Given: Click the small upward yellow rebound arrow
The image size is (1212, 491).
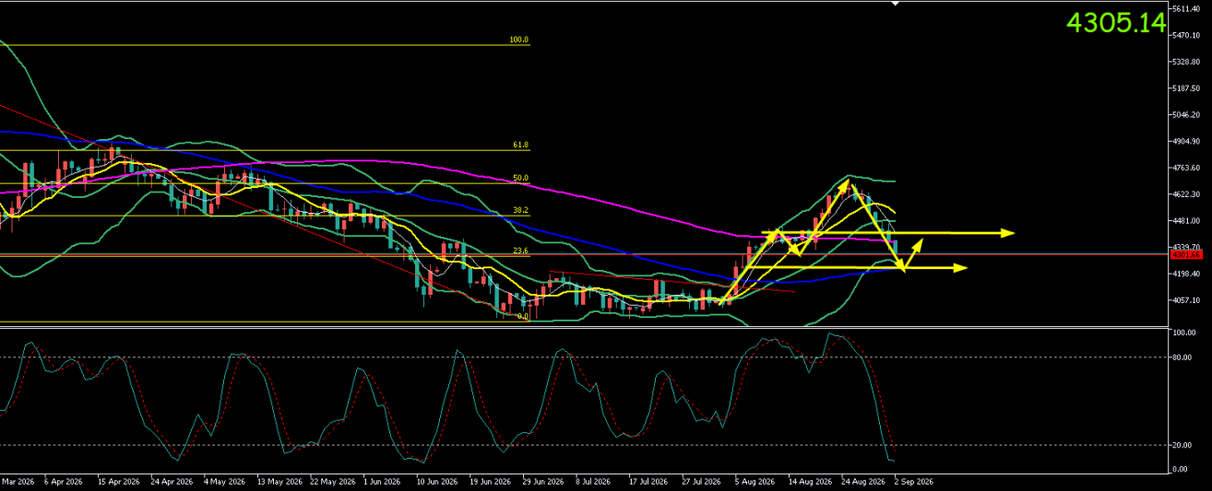Looking at the screenshot, I should pyautogui.click(x=912, y=253).
